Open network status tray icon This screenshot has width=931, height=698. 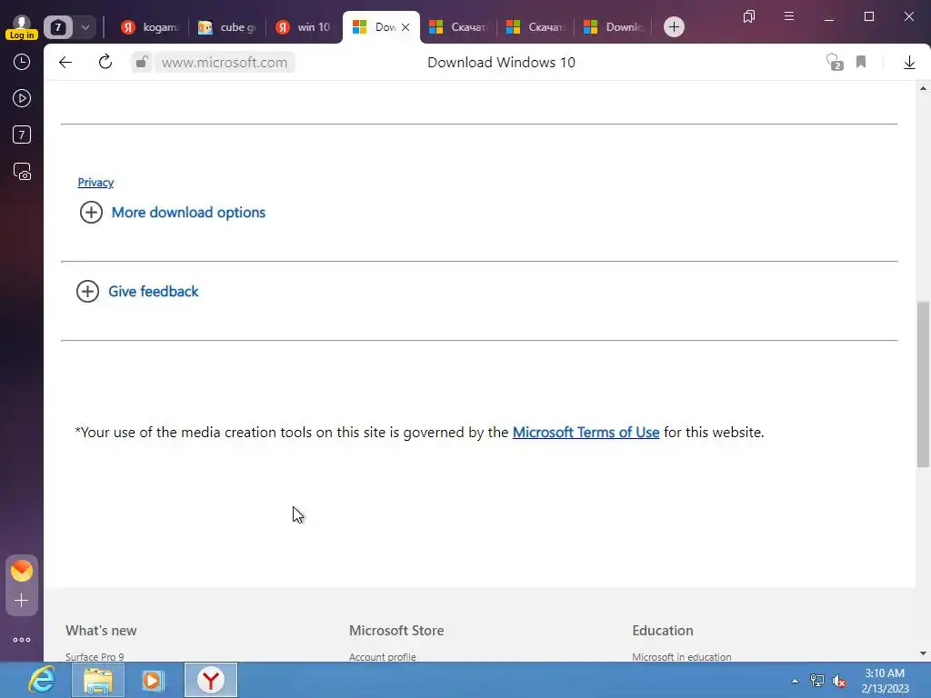(817, 681)
